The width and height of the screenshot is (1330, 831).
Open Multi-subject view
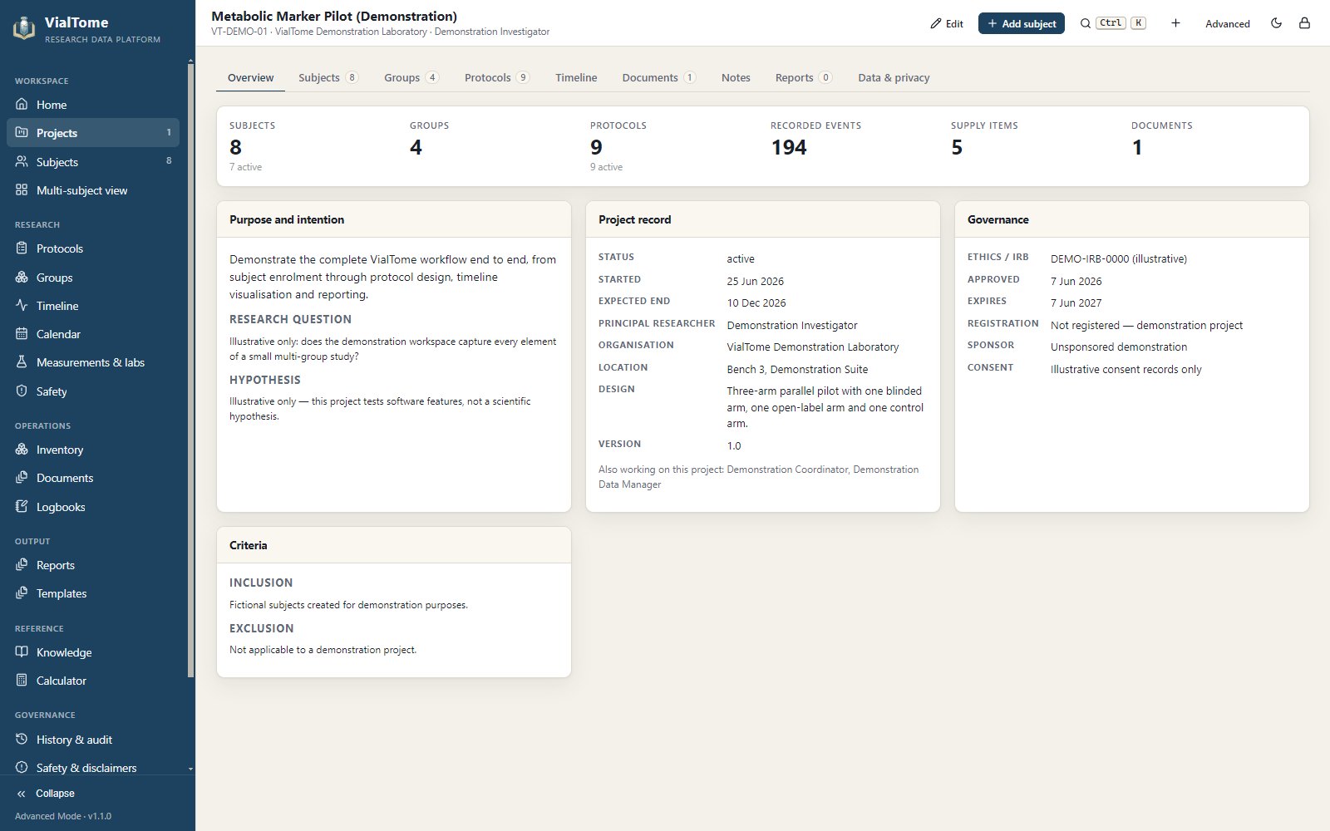(93, 190)
